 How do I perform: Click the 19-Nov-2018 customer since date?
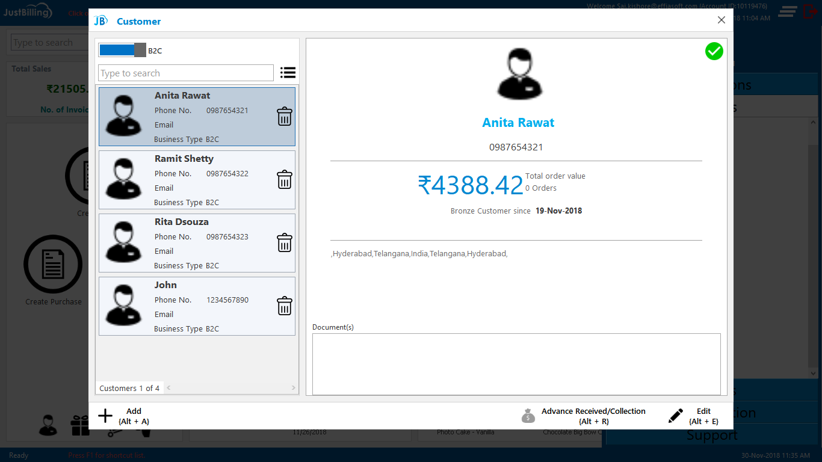[559, 211]
